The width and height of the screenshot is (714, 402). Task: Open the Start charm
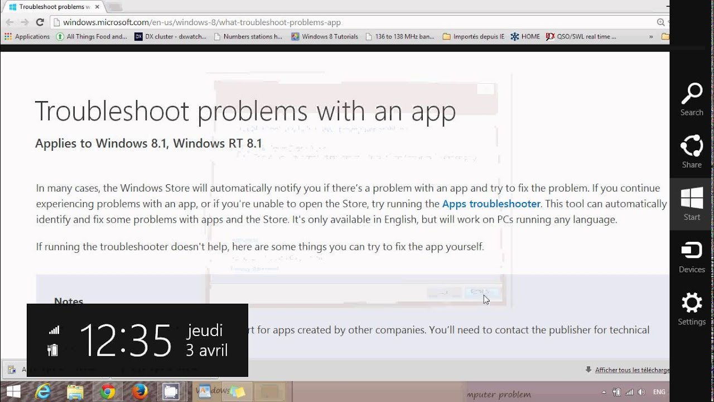[x=692, y=204]
